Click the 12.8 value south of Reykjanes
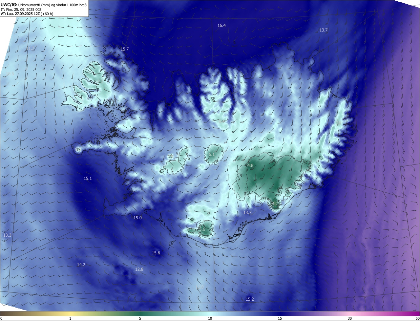This screenshot has width=420, height=321. pyautogui.click(x=139, y=269)
